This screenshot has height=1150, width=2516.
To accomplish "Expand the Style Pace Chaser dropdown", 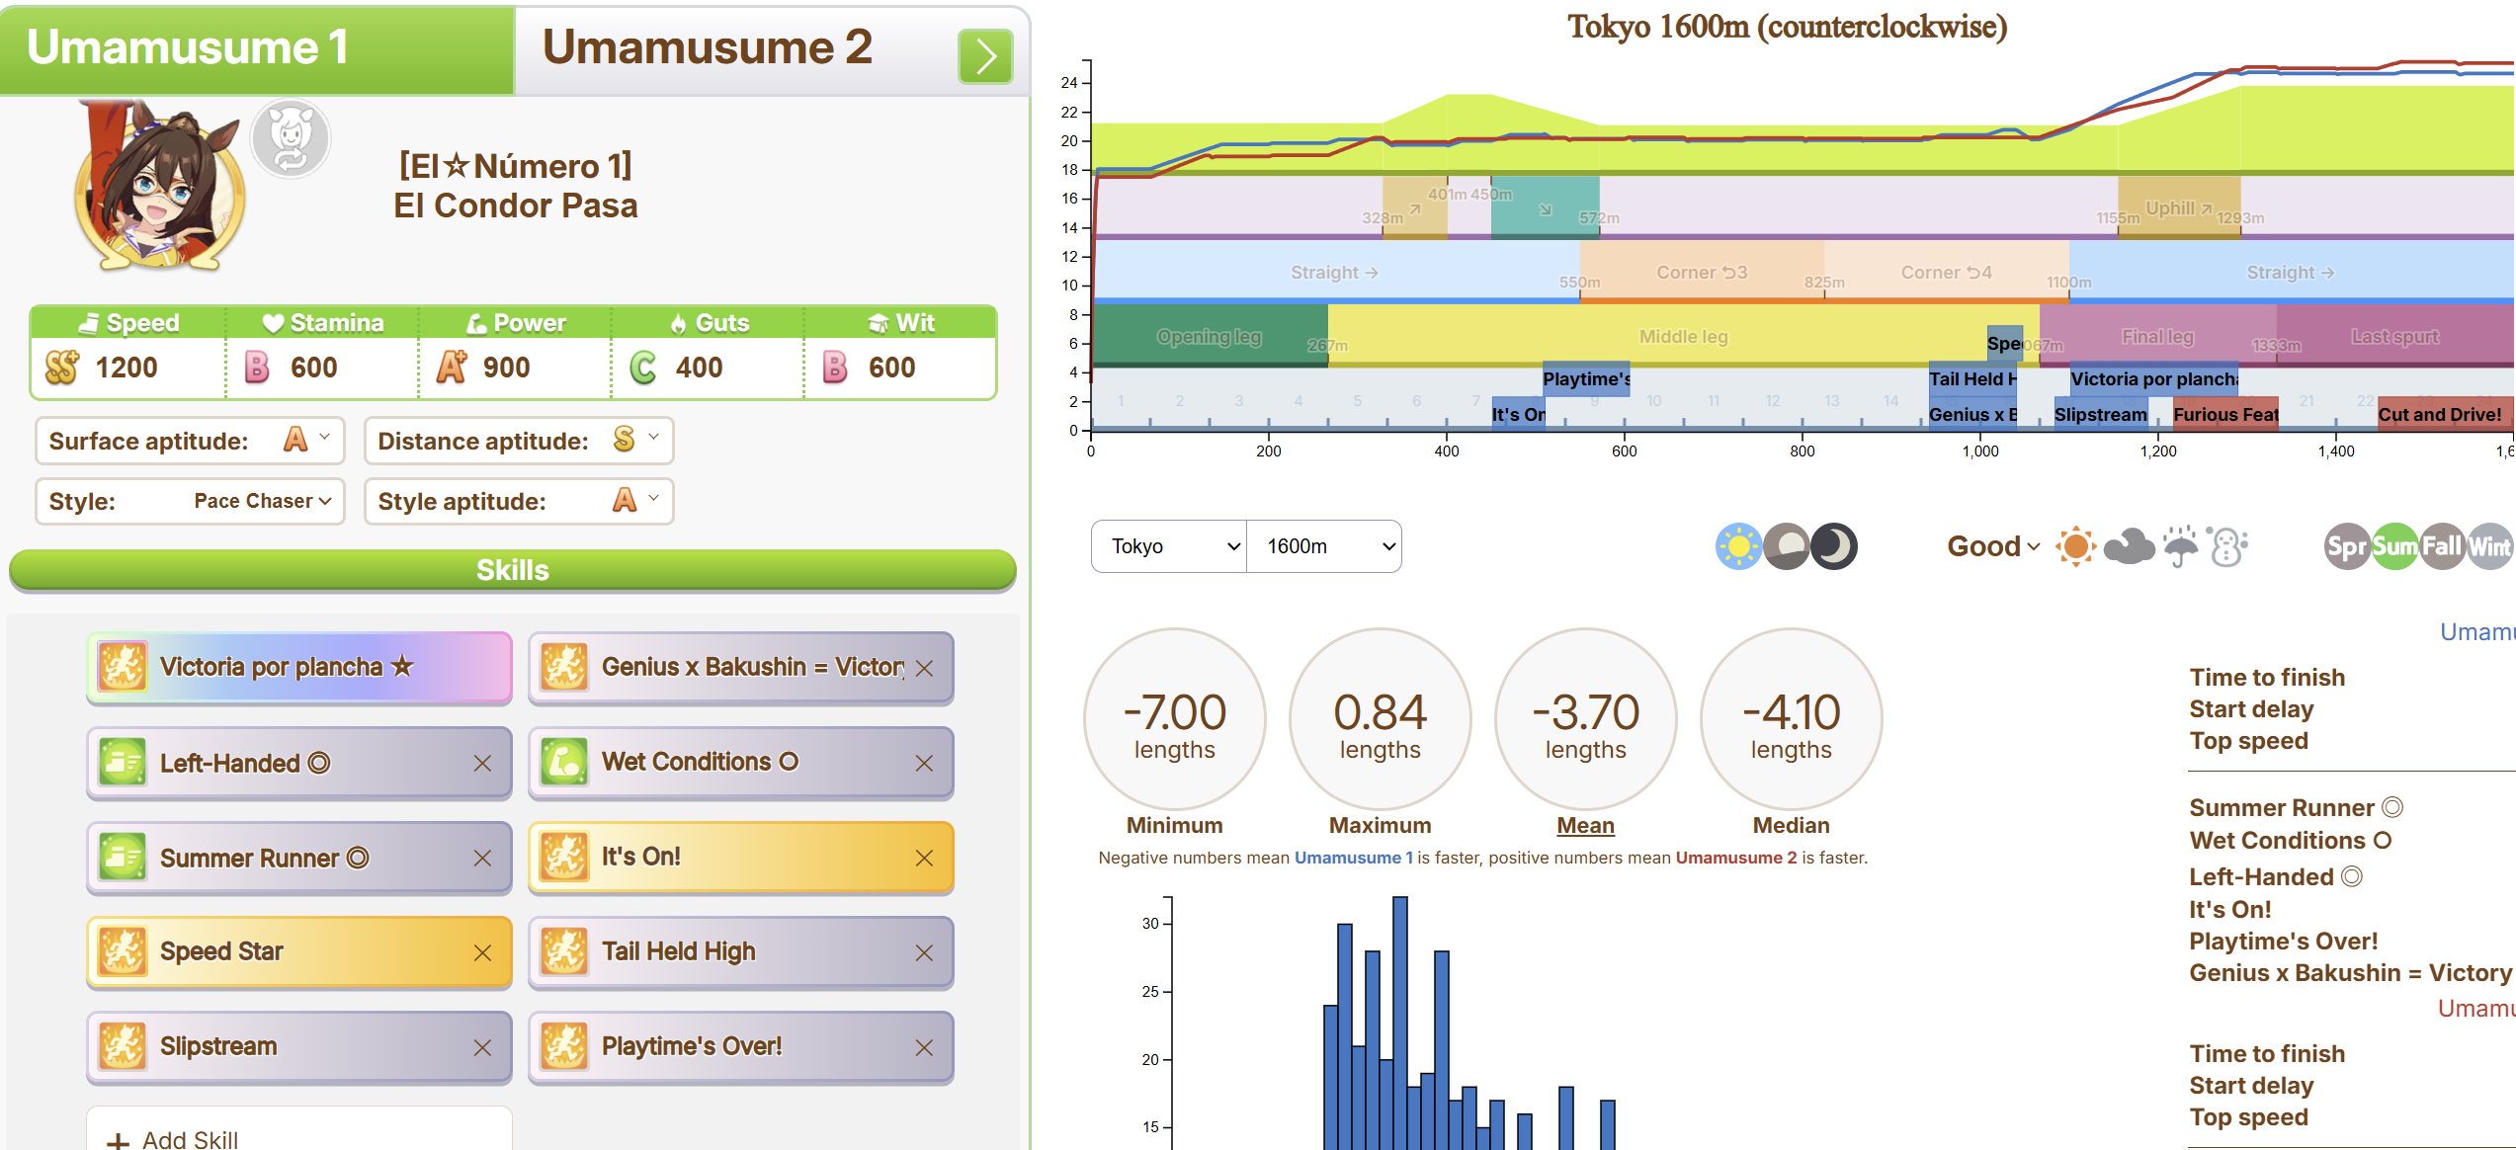I will pyautogui.click(x=261, y=501).
